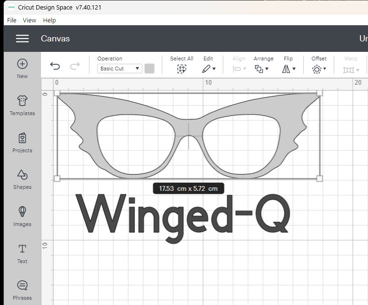
Task: Open the Projects panel
Action: point(22,138)
